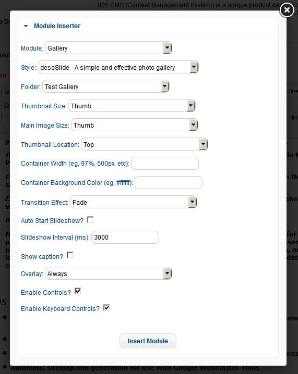Viewport: 298px width, 374px height.
Task: Click the Container Width text field
Action: [x=165, y=164]
